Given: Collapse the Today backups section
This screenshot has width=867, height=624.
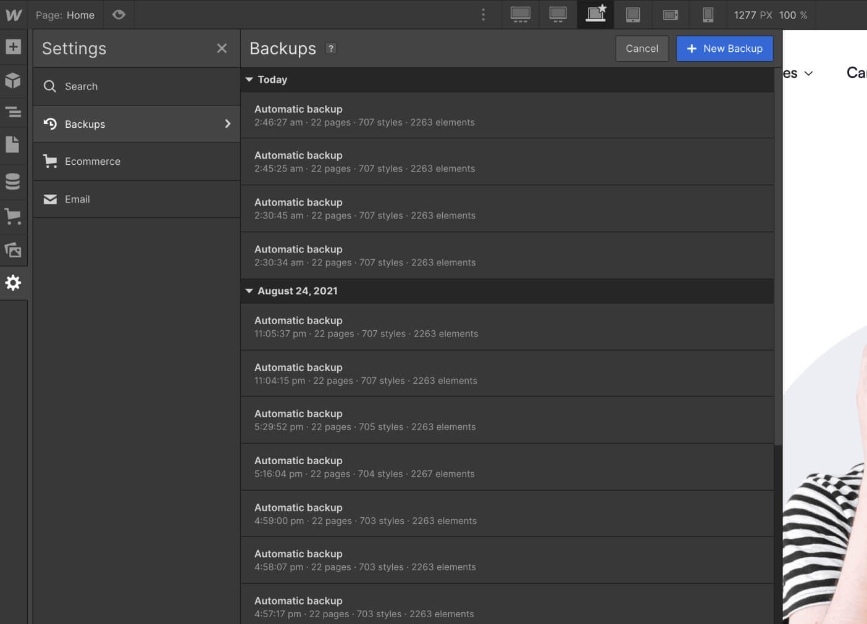Looking at the screenshot, I should (249, 79).
